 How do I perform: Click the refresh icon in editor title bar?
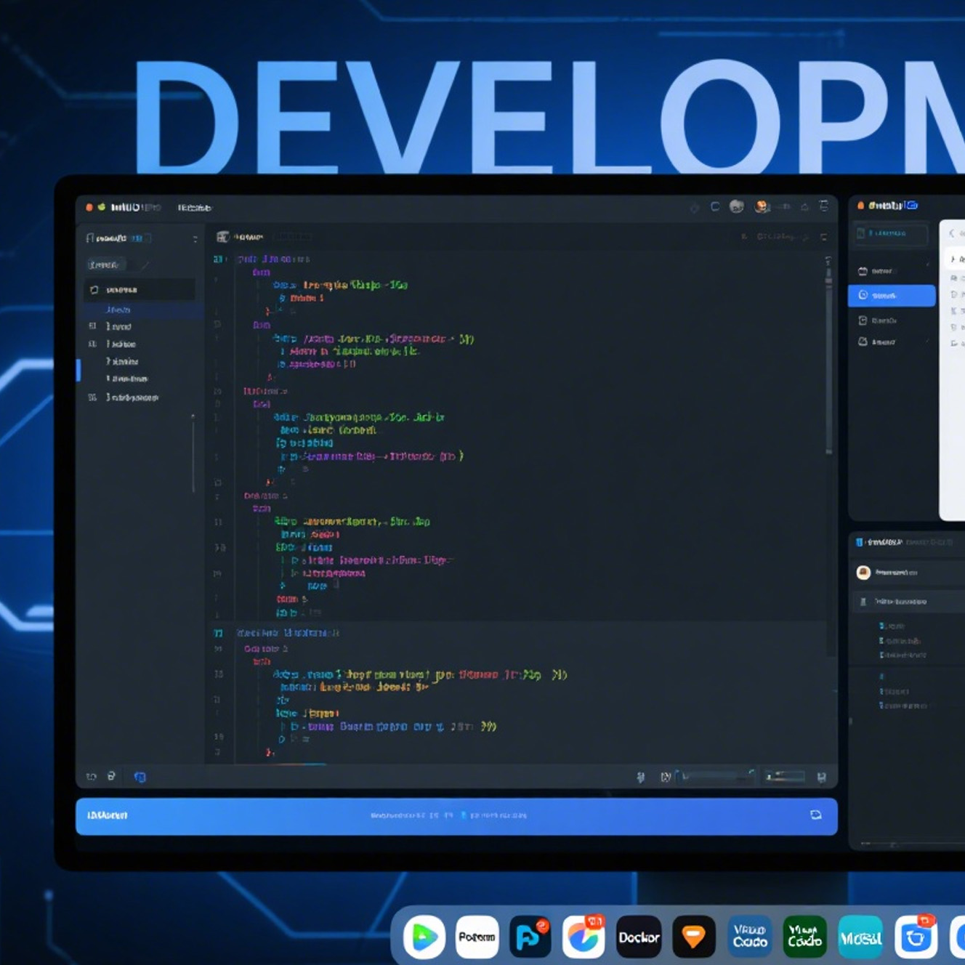(715, 207)
